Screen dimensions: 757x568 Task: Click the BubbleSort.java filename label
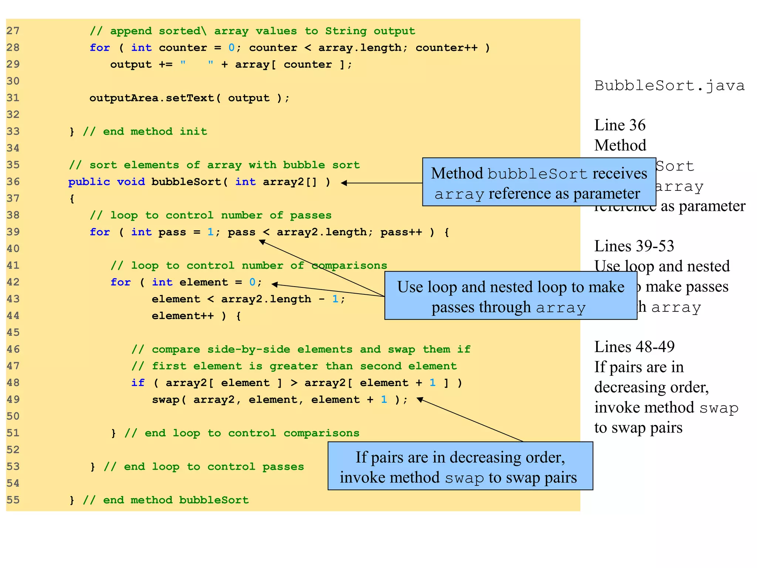(669, 86)
